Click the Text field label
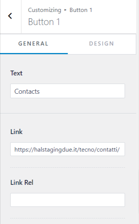The image size is (139, 224). 16,73
